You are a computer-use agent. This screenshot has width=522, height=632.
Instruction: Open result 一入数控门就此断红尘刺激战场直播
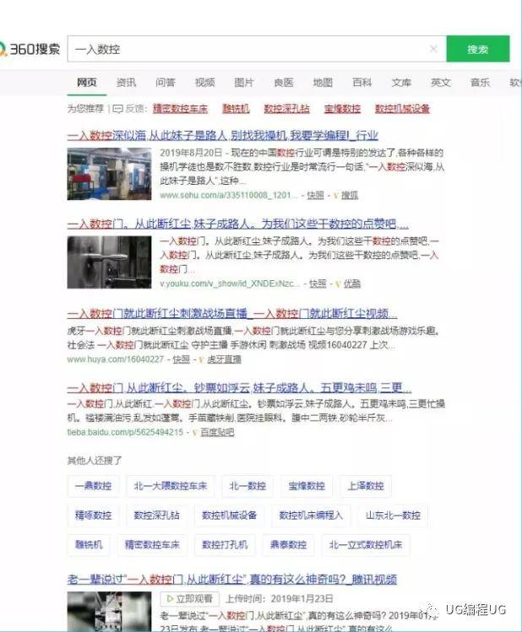pyautogui.click(x=232, y=314)
